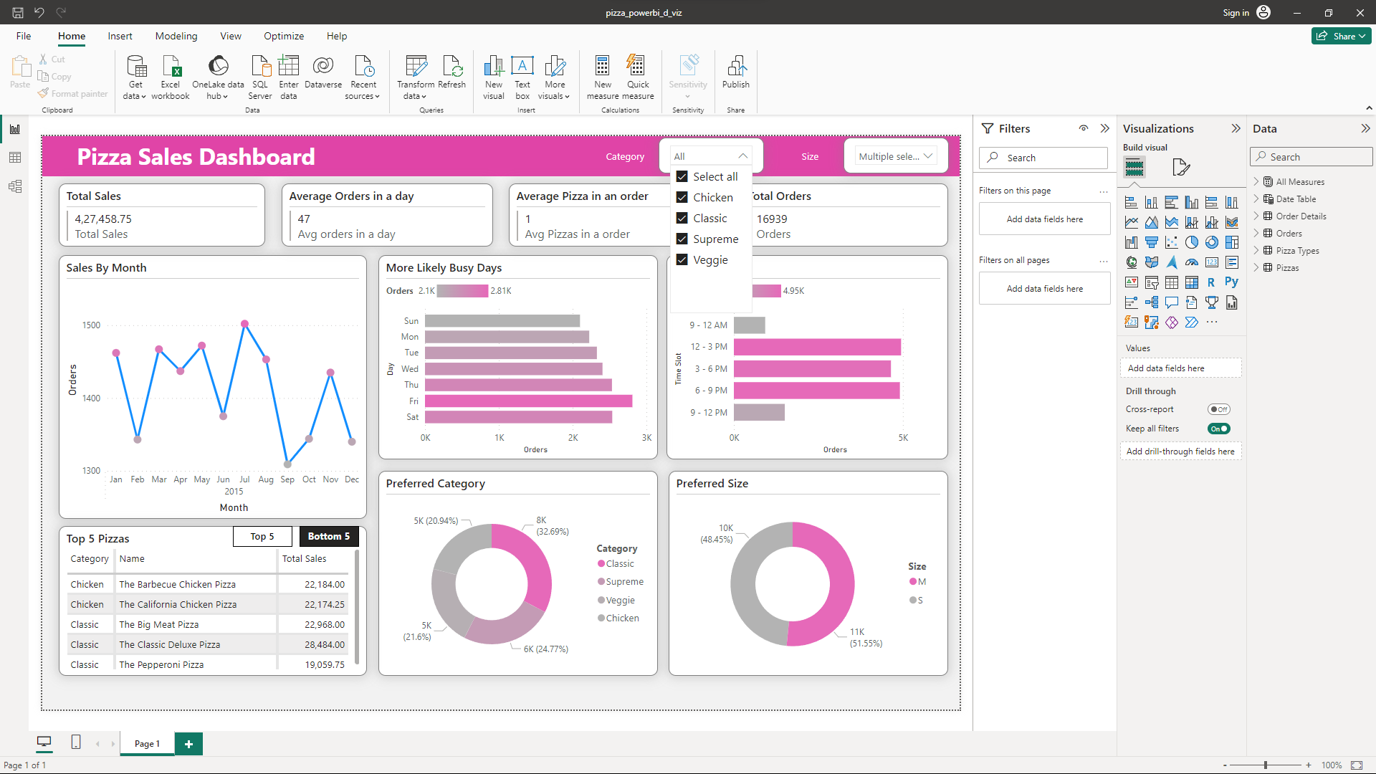Insert a Text box
The image size is (1376, 774).
(x=522, y=68)
